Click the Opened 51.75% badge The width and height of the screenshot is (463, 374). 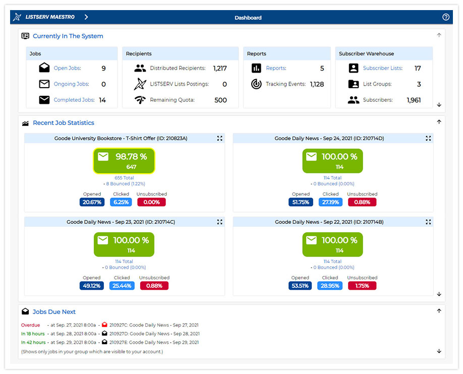click(x=301, y=202)
